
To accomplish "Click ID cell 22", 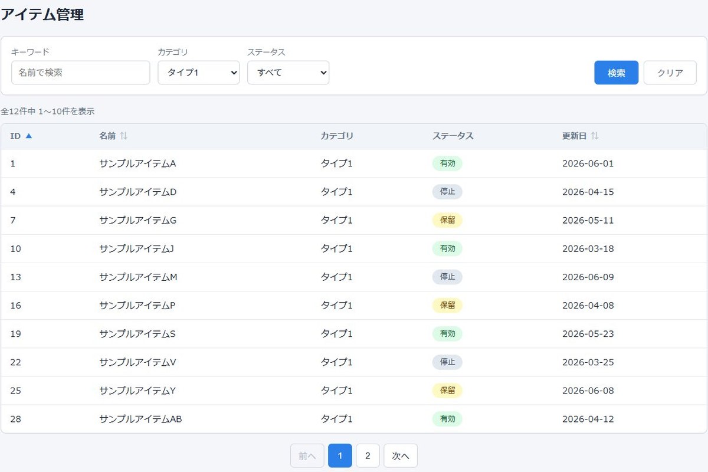I will coord(16,362).
